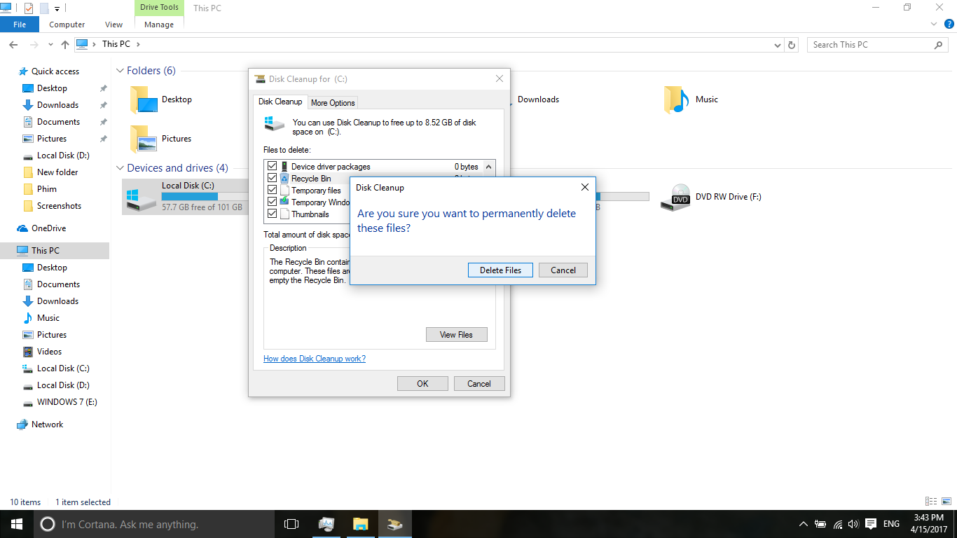Open the speaker volume icon in system tray

[853, 523]
